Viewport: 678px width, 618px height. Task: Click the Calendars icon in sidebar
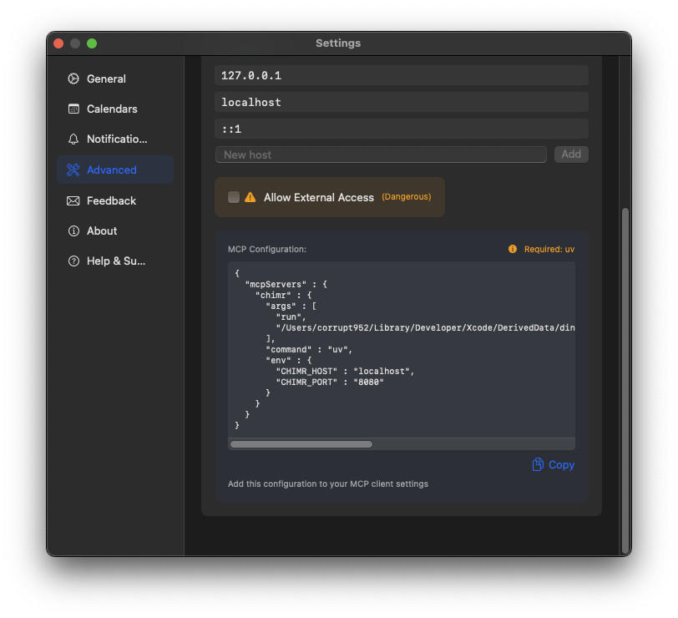pyautogui.click(x=73, y=109)
